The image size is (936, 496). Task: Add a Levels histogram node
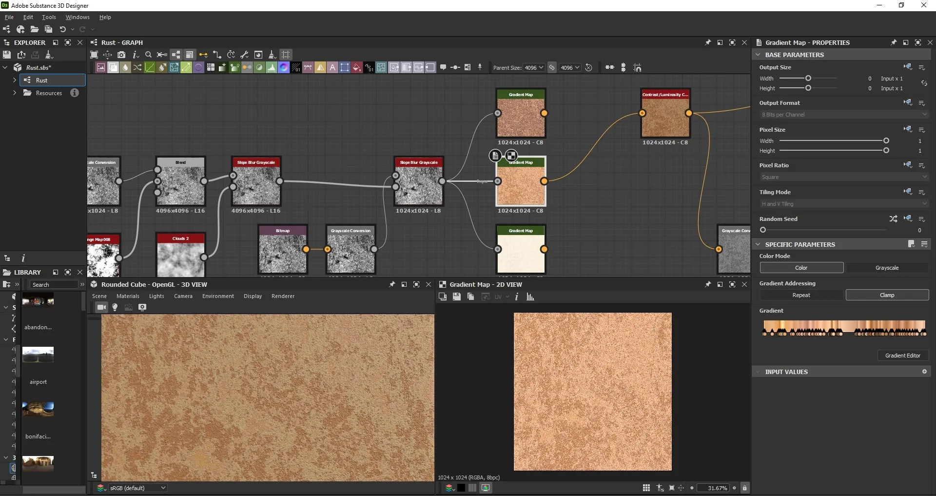click(x=272, y=67)
